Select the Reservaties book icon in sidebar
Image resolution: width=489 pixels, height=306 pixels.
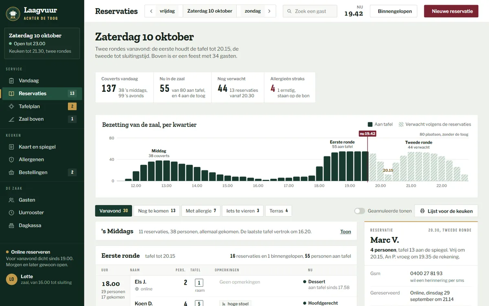11,93
